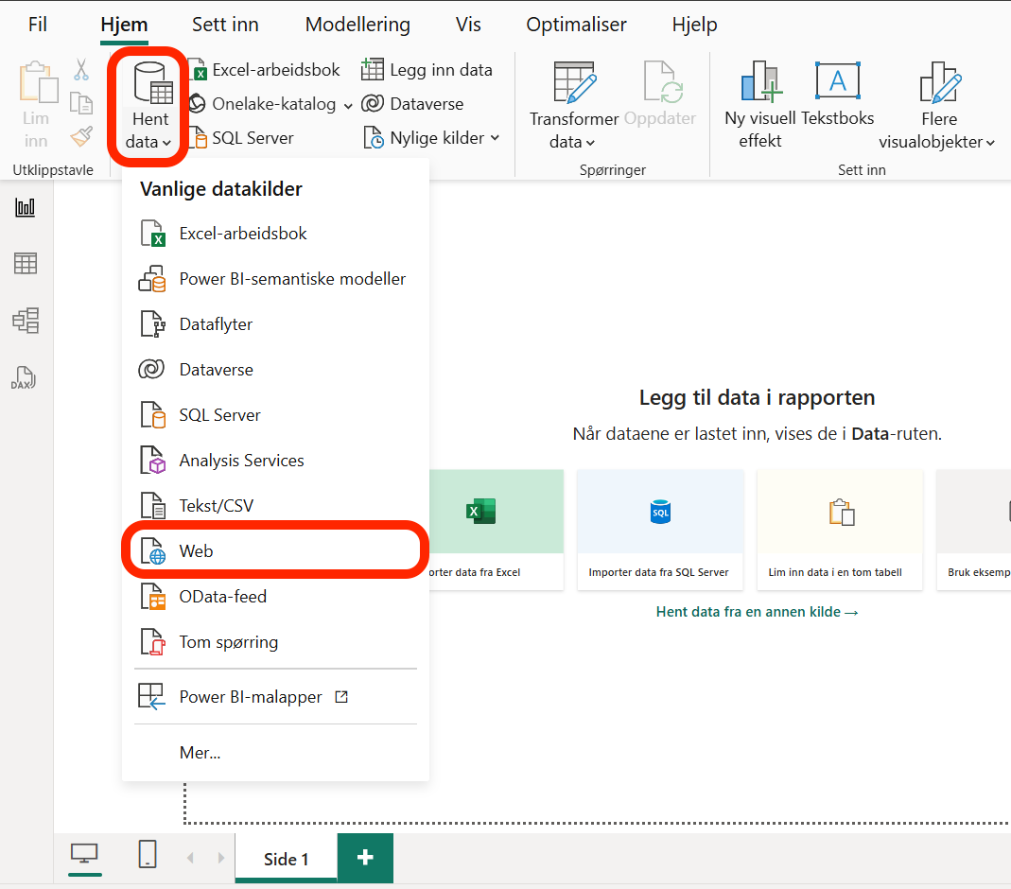The width and height of the screenshot is (1011, 889).
Task: Open the Optimaliser tab
Action: [x=576, y=25]
